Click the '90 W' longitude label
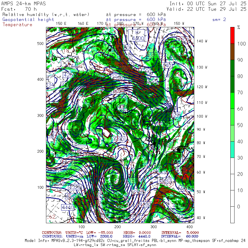The image size is (248, 248). coord(201,130)
